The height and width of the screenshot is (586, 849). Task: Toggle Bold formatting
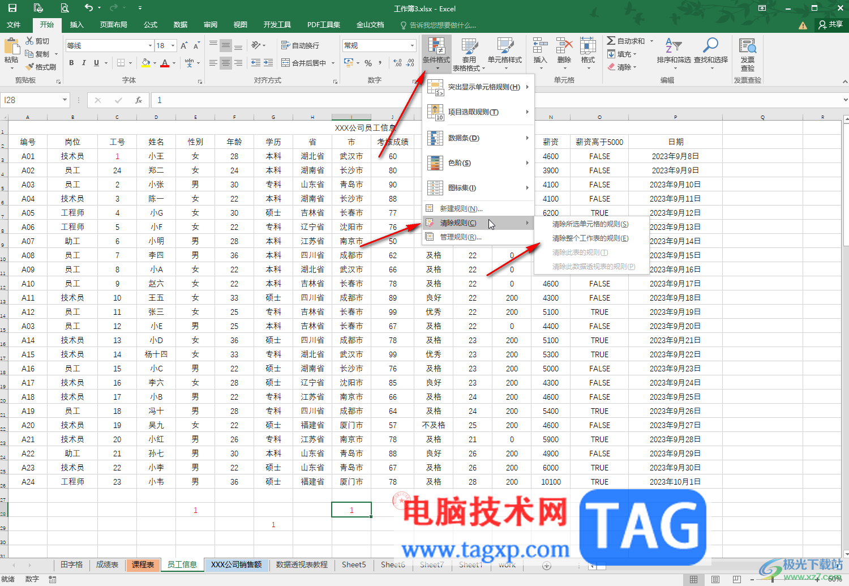pyautogui.click(x=71, y=63)
